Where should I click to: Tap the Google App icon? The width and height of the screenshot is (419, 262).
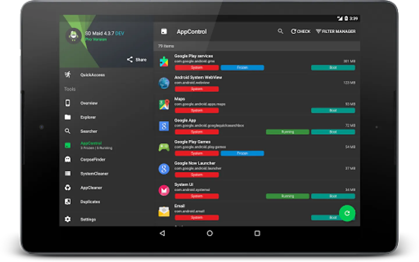point(164,126)
